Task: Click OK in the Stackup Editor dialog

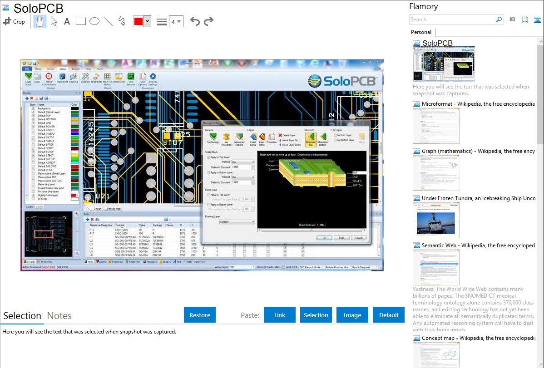Action: 324,238
